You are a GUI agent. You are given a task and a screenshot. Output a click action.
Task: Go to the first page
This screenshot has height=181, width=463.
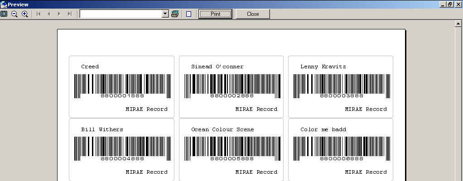pos(39,14)
